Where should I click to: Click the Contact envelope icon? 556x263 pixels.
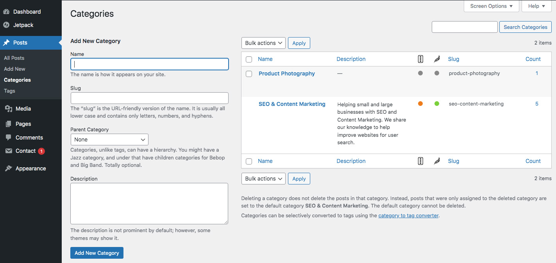click(8, 151)
